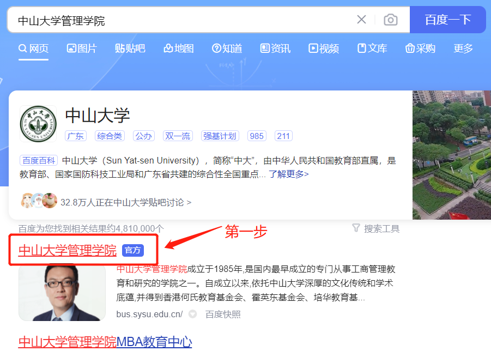
Task: Click the Sun Yat-sen University logo
Action: (x=38, y=124)
